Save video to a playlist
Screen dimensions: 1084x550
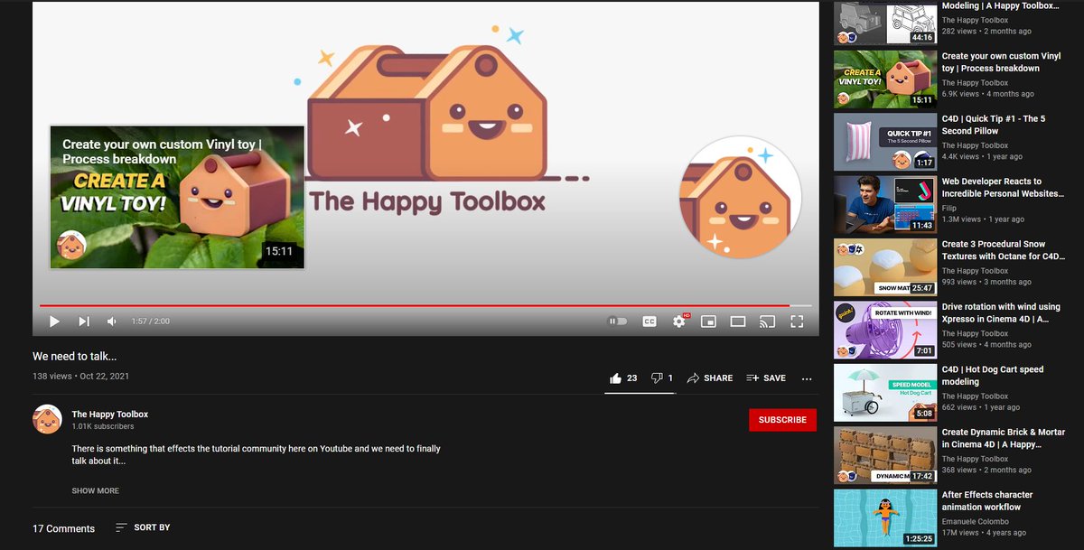[766, 378]
